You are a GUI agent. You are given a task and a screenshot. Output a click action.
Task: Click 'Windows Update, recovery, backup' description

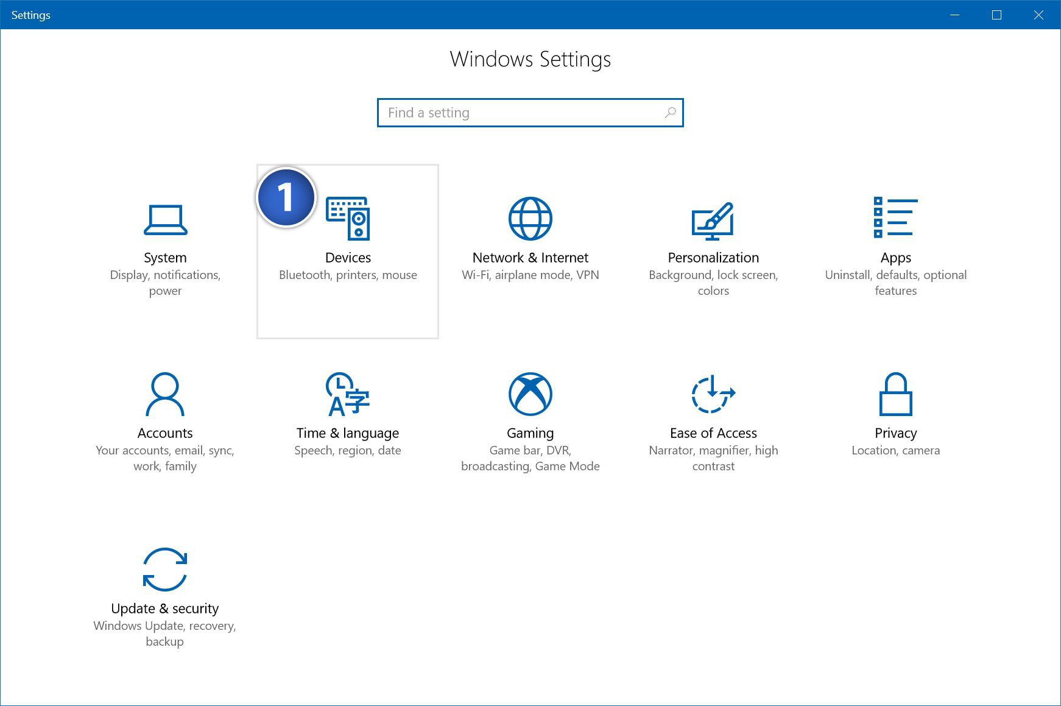(x=165, y=634)
